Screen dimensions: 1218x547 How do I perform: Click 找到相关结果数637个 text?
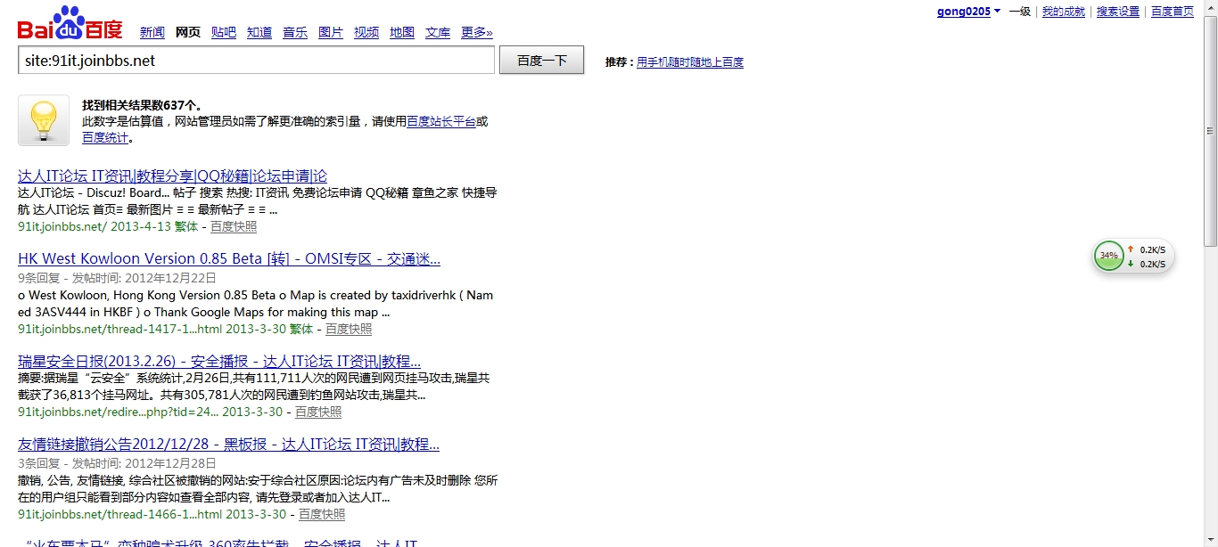click(143, 105)
